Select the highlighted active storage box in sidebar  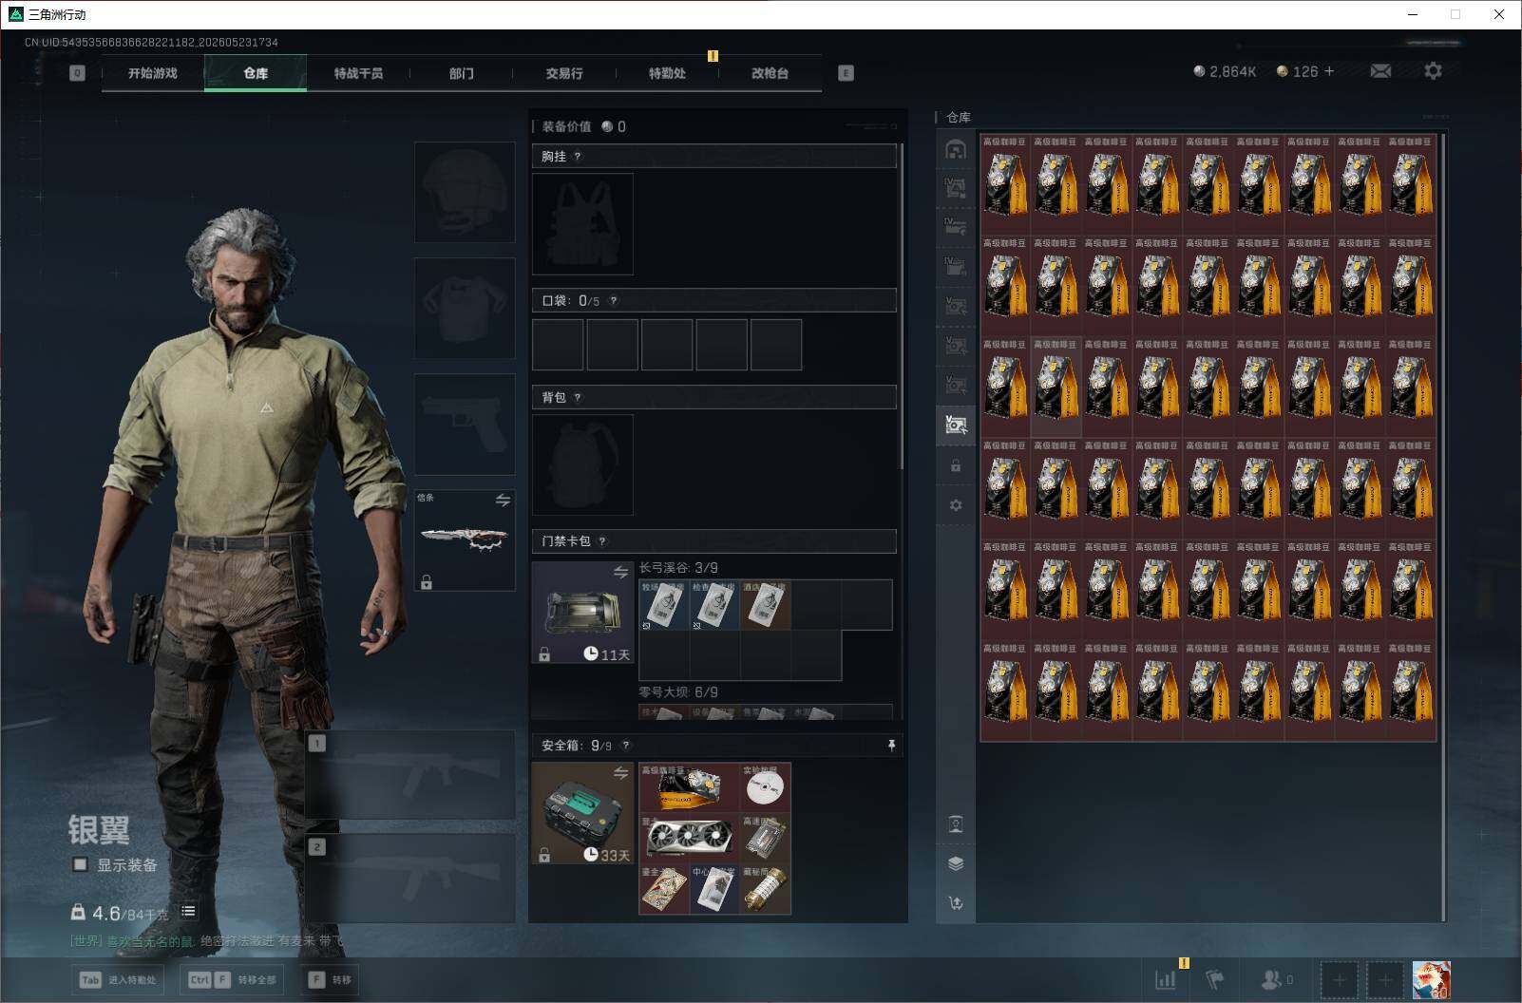click(956, 425)
